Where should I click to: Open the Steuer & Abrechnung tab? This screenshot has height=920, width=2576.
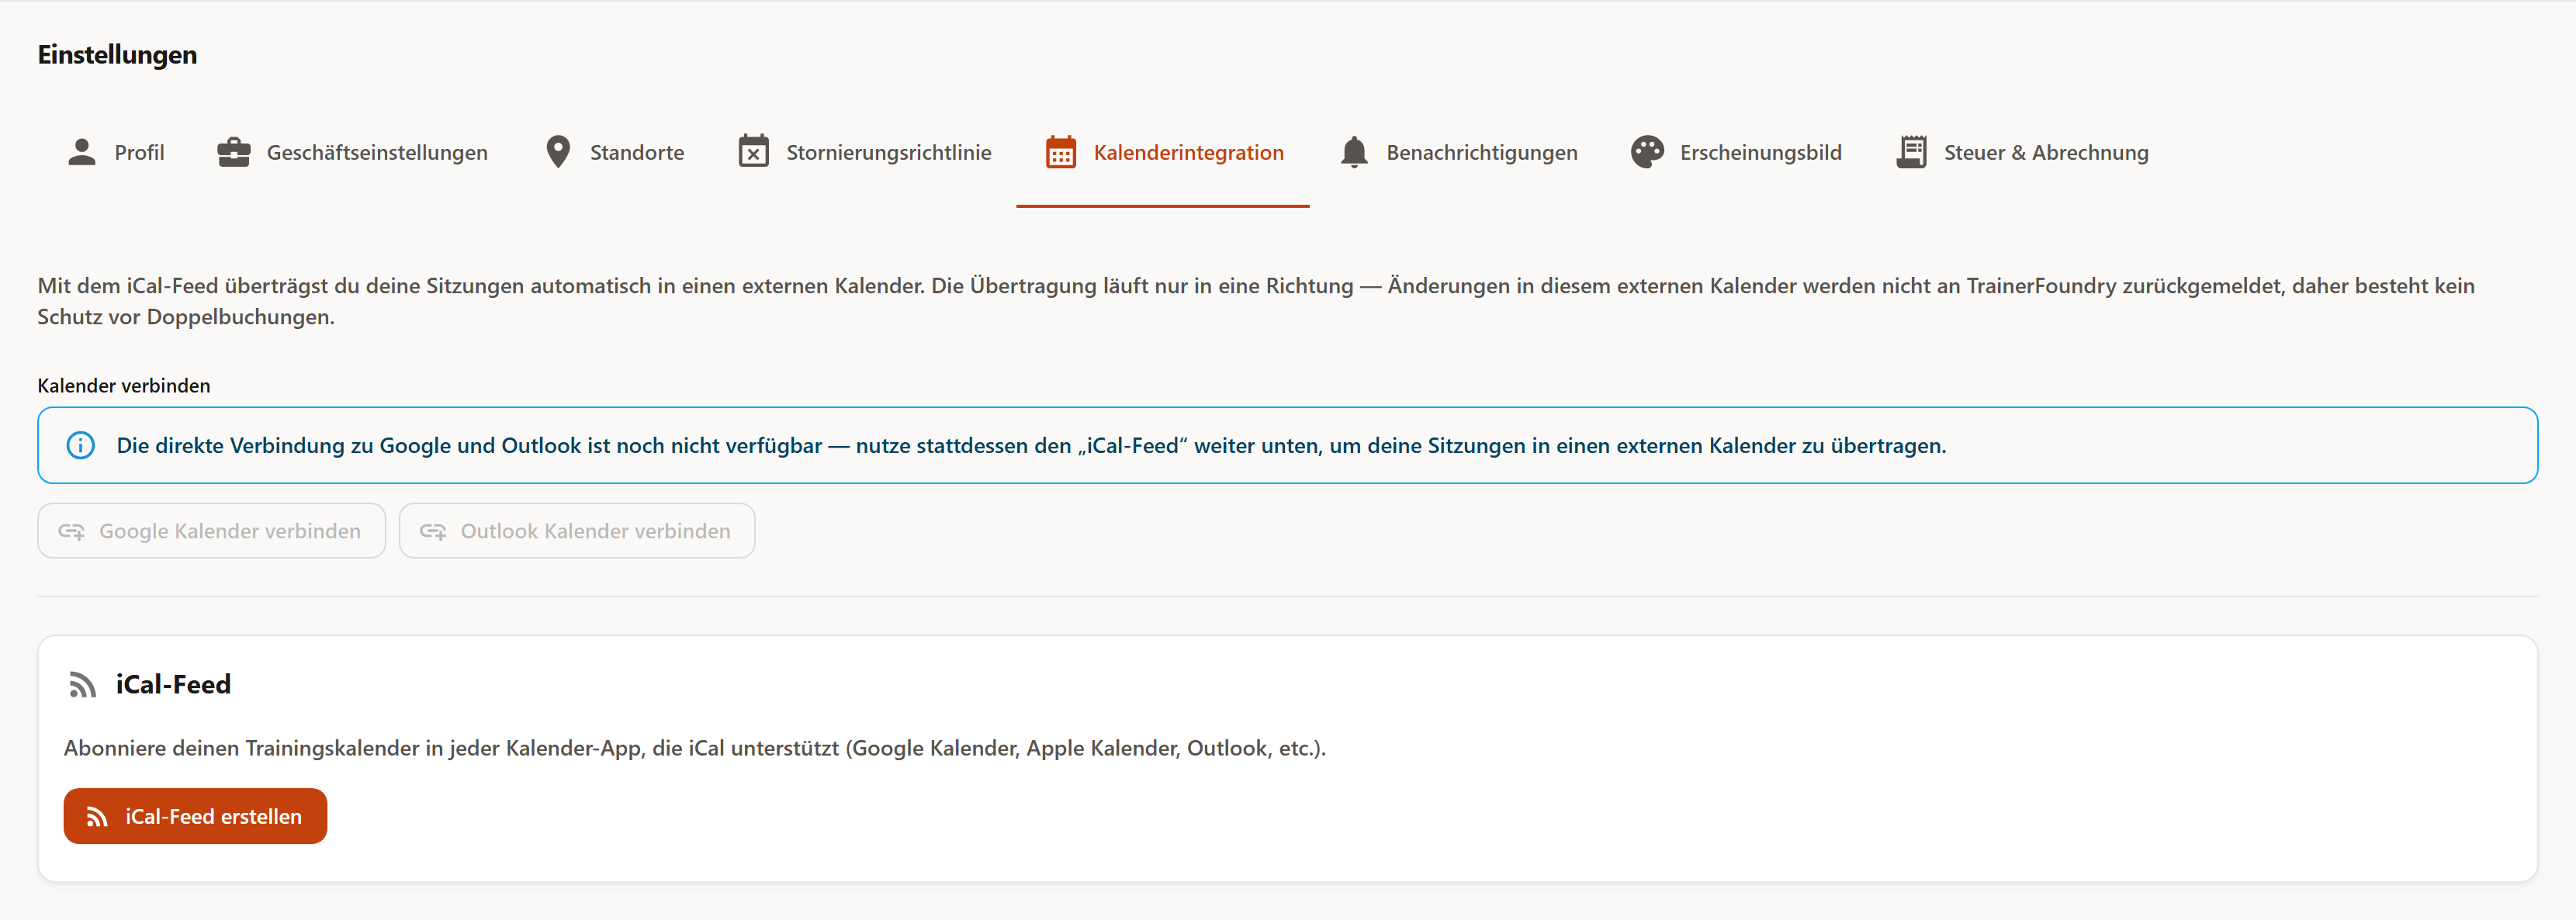click(x=2021, y=152)
